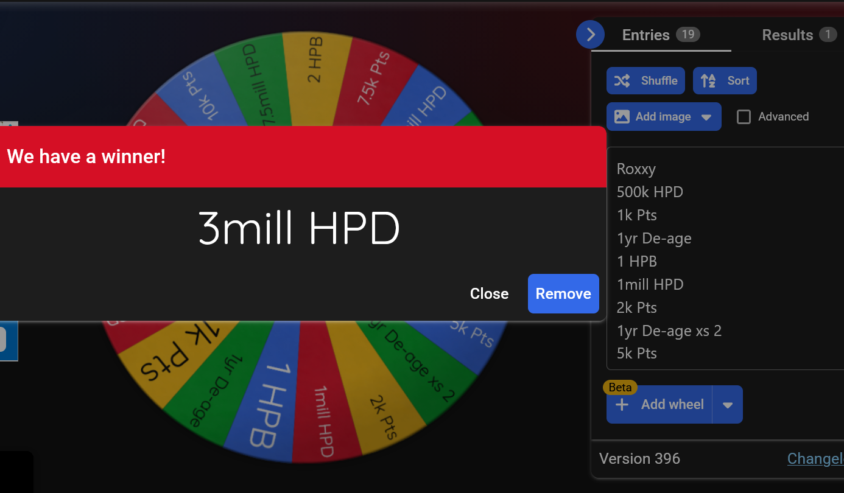Click the 1 HPB entry line

tap(636, 261)
